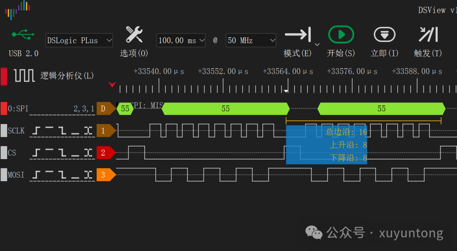457x251 pixels.
Task: Set SCLK either edge trigger
Action: tap(88, 131)
